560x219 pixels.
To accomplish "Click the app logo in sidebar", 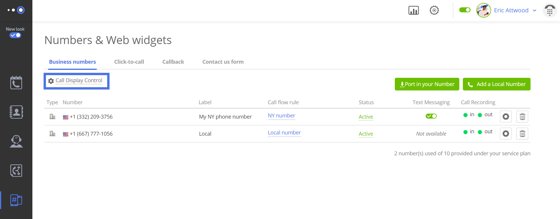I will (16, 10).
